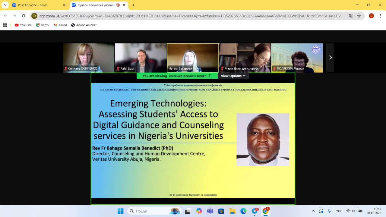This screenshot has height=217, width=386.
Task: Open the tab search dropdown arrow
Action: [5, 5]
